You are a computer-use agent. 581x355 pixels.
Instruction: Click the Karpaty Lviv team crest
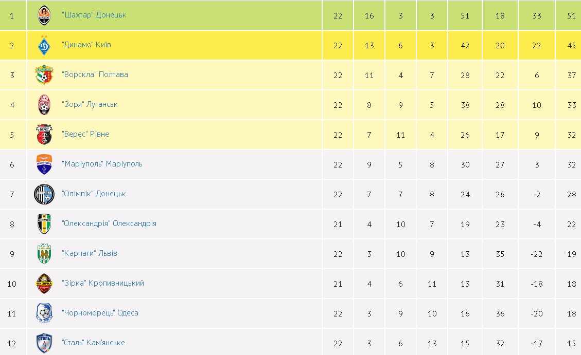pyautogui.click(x=44, y=254)
